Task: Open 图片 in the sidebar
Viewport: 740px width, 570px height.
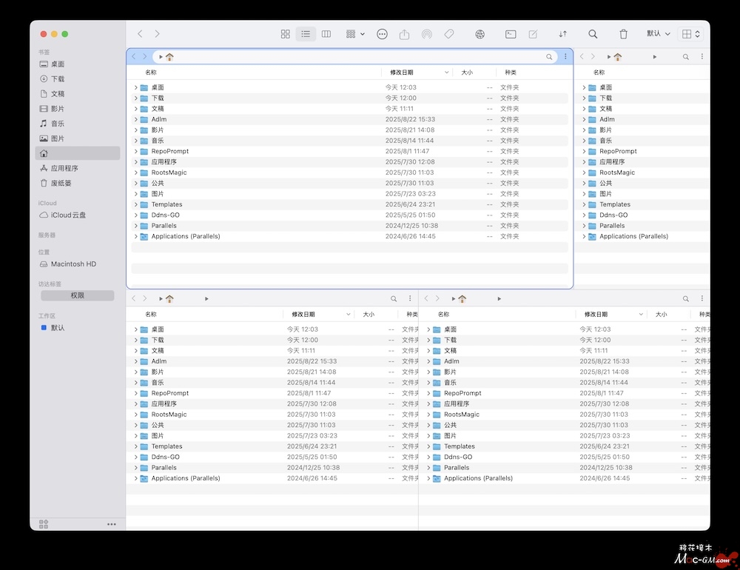Action: pos(78,138)
